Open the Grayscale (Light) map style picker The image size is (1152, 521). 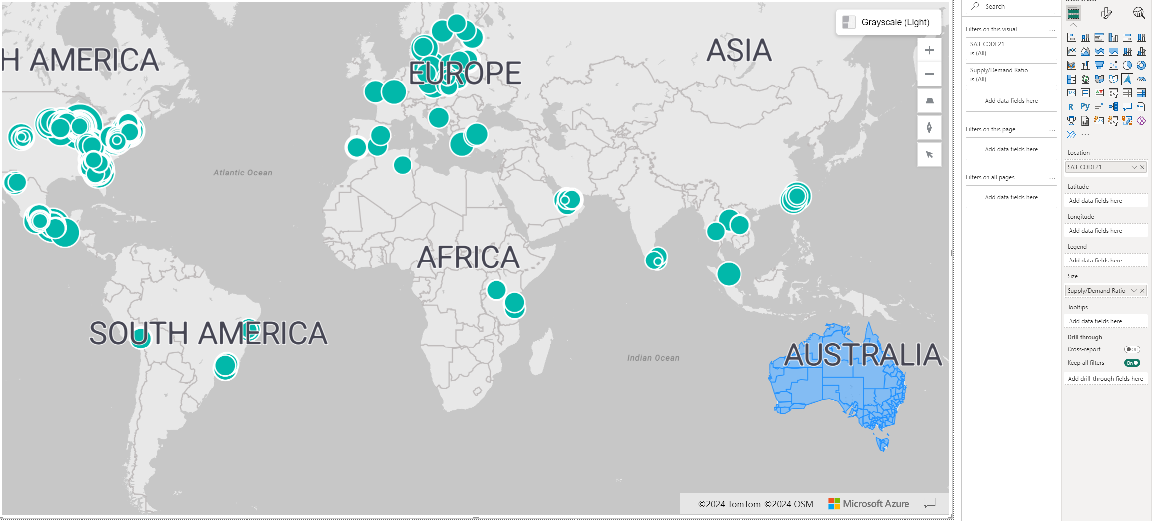click(889, 22)
